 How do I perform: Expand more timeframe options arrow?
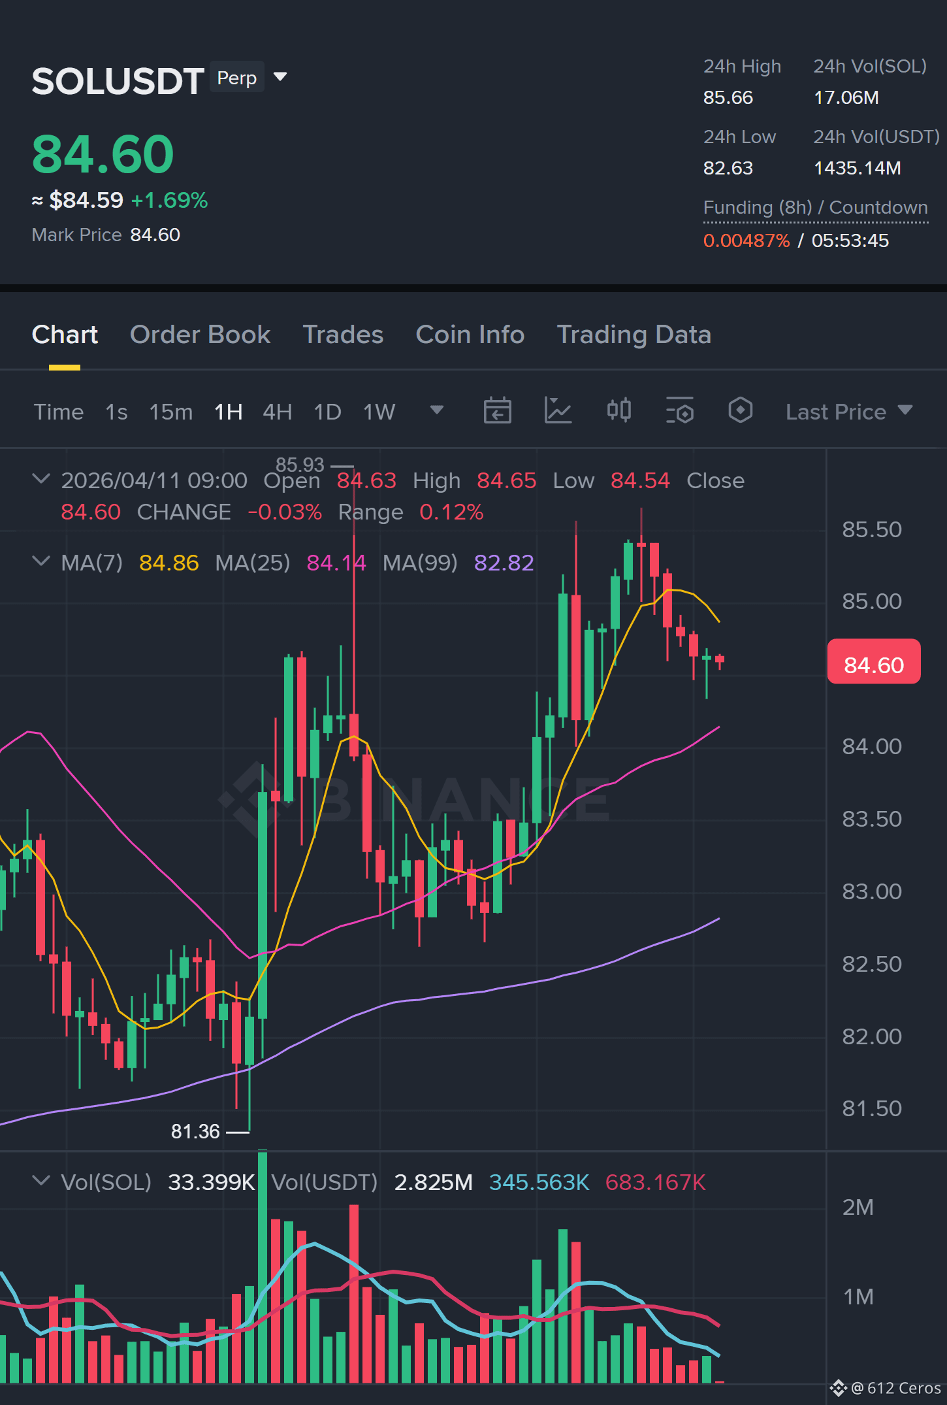click(437, 410)
